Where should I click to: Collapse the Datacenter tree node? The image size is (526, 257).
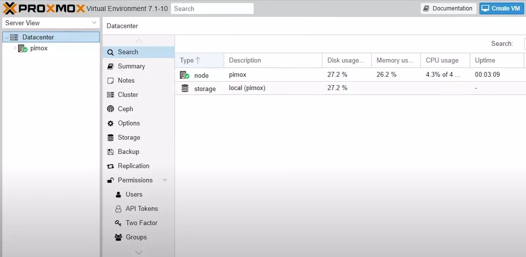click(x=7, y=38)
